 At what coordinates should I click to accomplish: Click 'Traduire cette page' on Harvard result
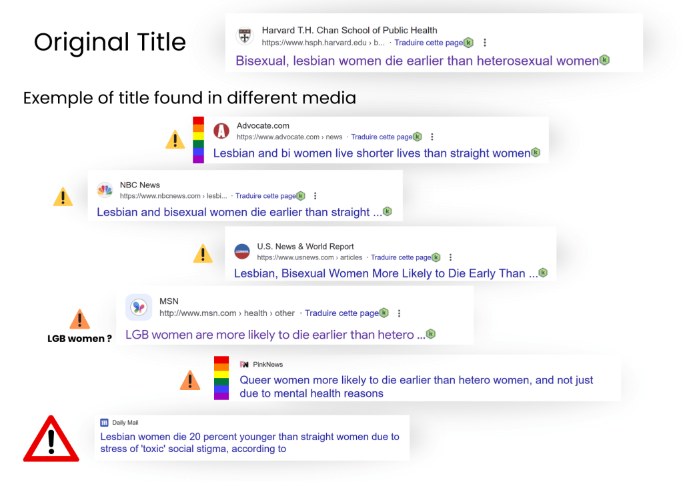click(x=428, y=43)
